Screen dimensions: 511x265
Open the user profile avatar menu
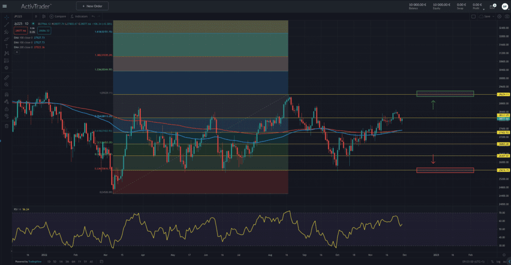pos(505,6)
